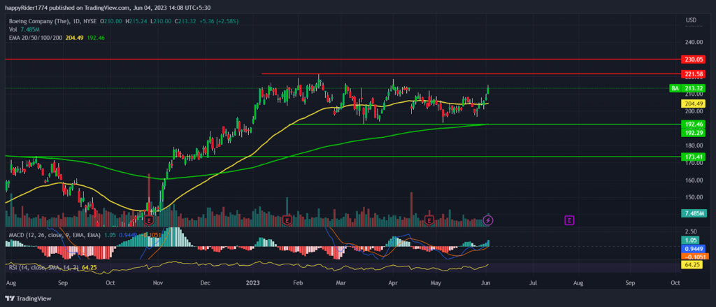Click the green BA 213.32 last price label
Screen dimensions: 716x307
pos(687,88)
